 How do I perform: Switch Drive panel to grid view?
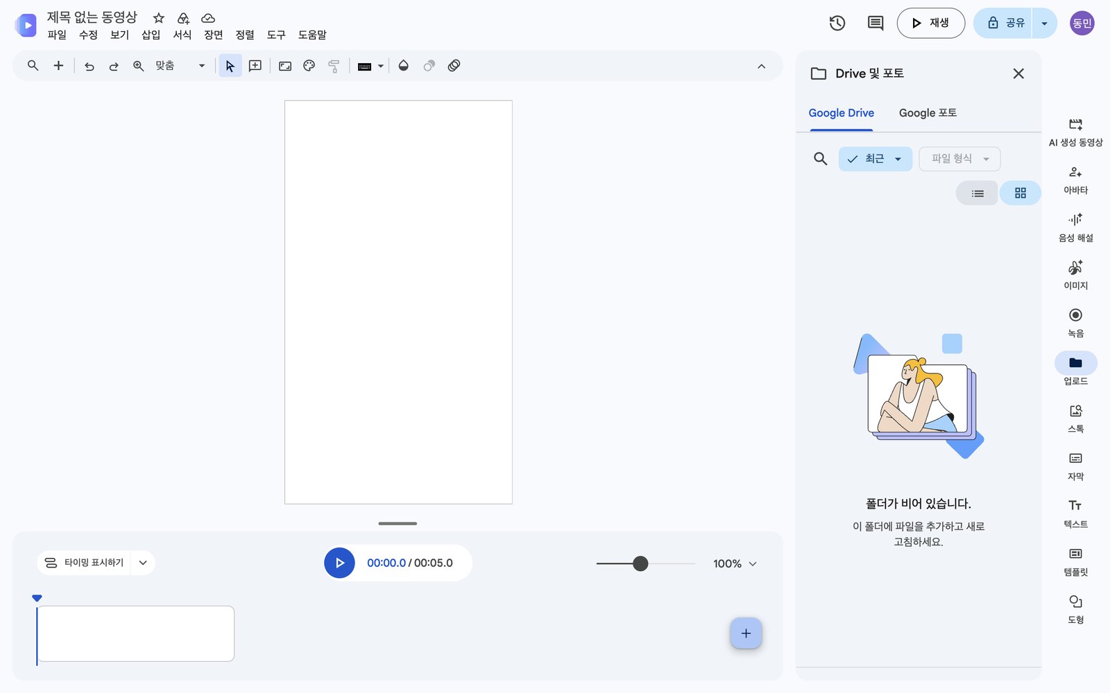(x=1020, y=193)
